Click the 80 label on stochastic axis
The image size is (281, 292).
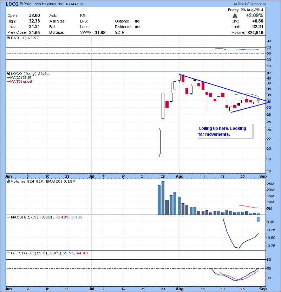(x=269, y=260)
